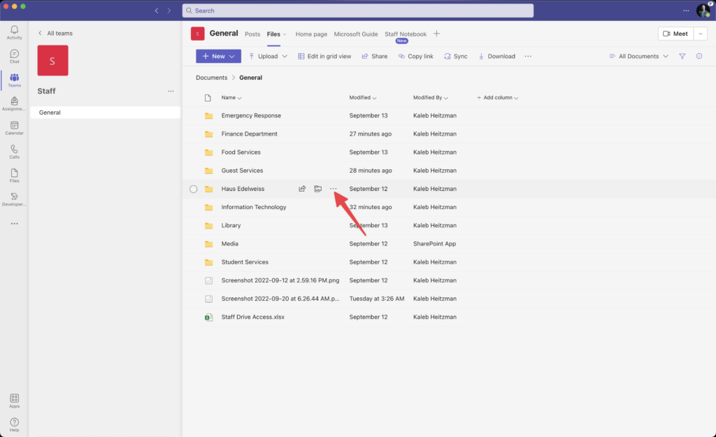Click Haus Edelweiss shortcut folder icon
This screenshot has width=716, height=437.
tap(318, 189)
